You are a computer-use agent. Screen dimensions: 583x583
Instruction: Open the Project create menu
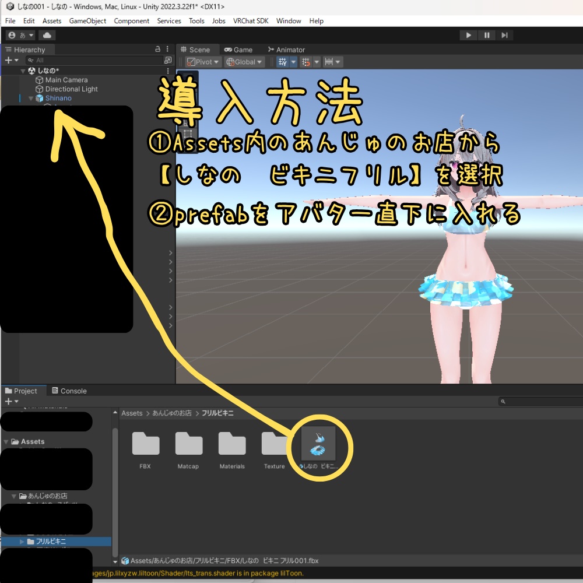[x=12, y=402]
